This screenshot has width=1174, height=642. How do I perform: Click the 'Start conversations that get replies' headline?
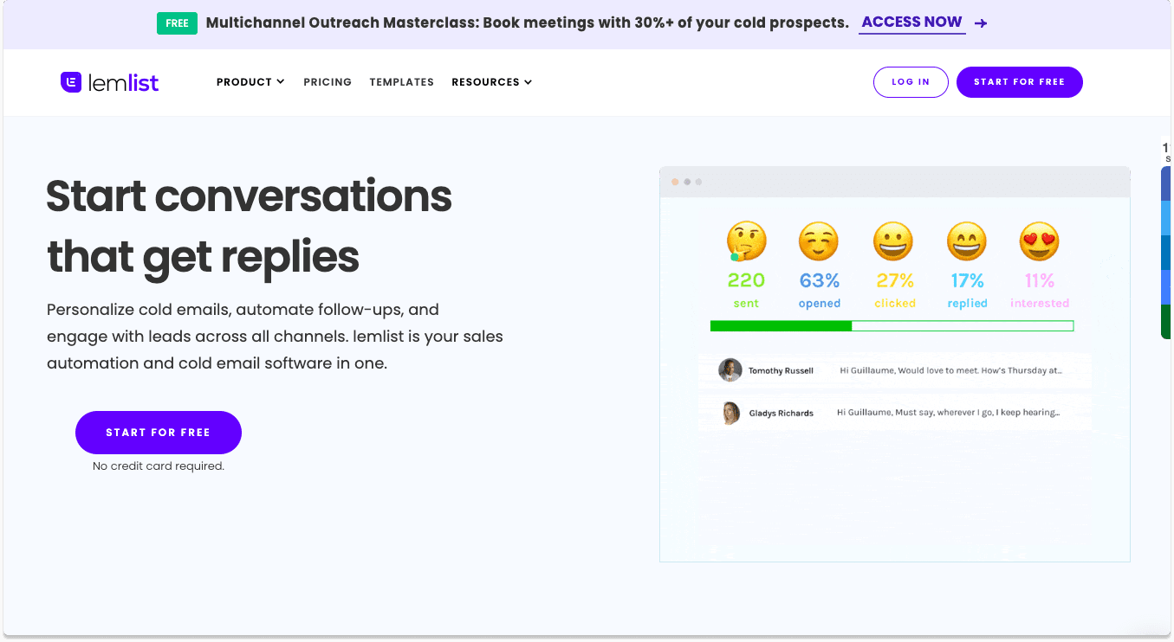(x=250, y=226)
